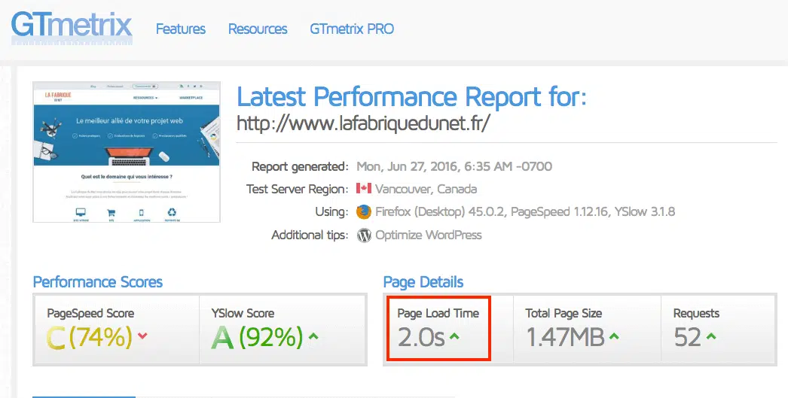Click the Total Page Size arrow
The image size is (788, 398).
tap(615, 336)
